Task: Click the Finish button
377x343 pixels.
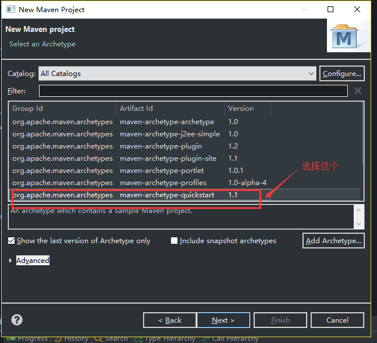Action: click(280, 320)
